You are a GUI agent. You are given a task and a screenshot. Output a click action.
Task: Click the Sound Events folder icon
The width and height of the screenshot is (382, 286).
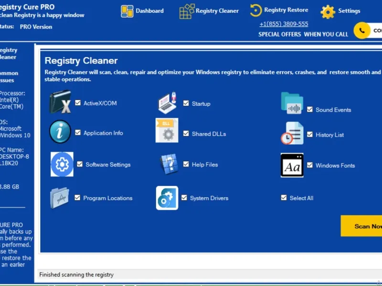292,103
